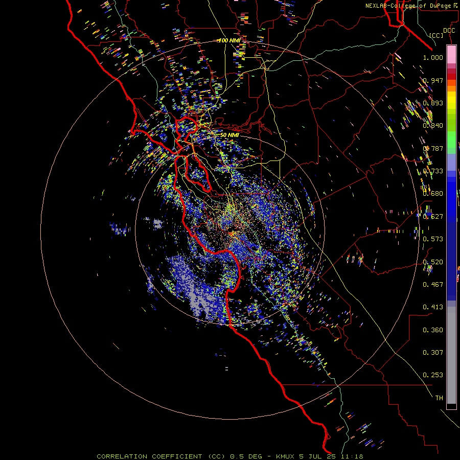Pick the yellow band on the color scale
The width and height of the screenshot is (460, 460).
[x=451, y=100]
